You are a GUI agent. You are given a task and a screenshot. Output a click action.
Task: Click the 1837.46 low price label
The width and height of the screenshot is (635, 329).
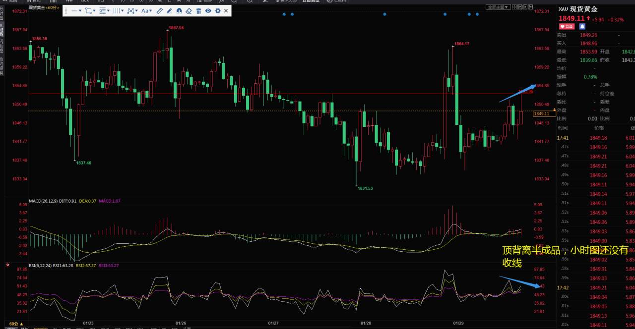pos(83,163)
